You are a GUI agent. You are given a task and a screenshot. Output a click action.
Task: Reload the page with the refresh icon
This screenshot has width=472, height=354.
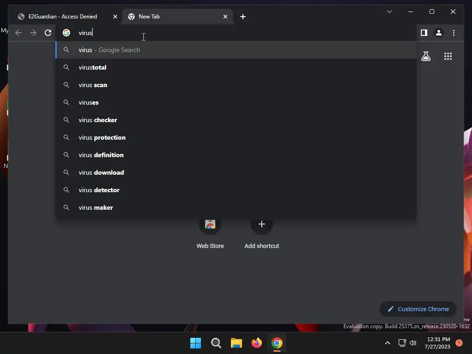tap(48, 33)
